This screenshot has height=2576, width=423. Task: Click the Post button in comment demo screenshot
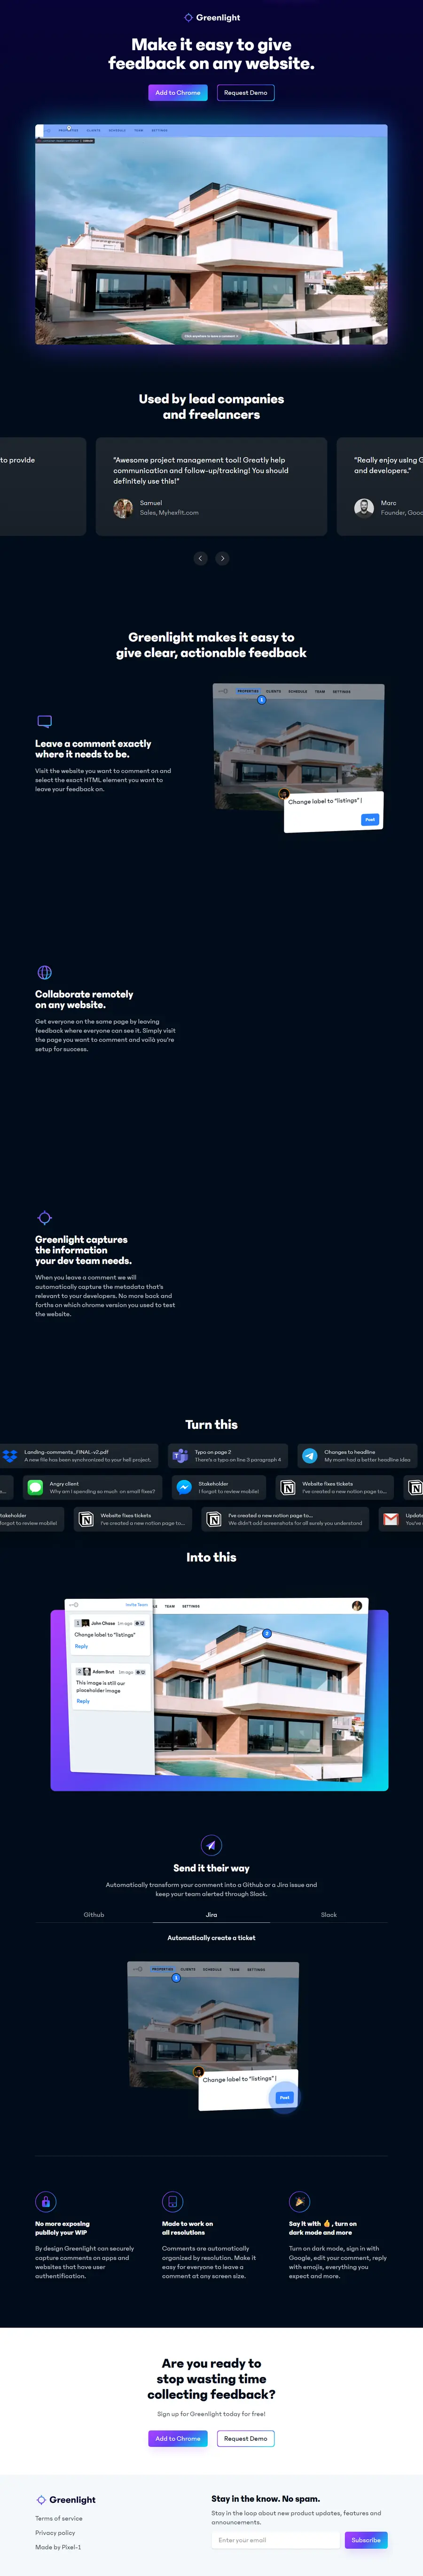pyautogui.click(x=370, y=820)
